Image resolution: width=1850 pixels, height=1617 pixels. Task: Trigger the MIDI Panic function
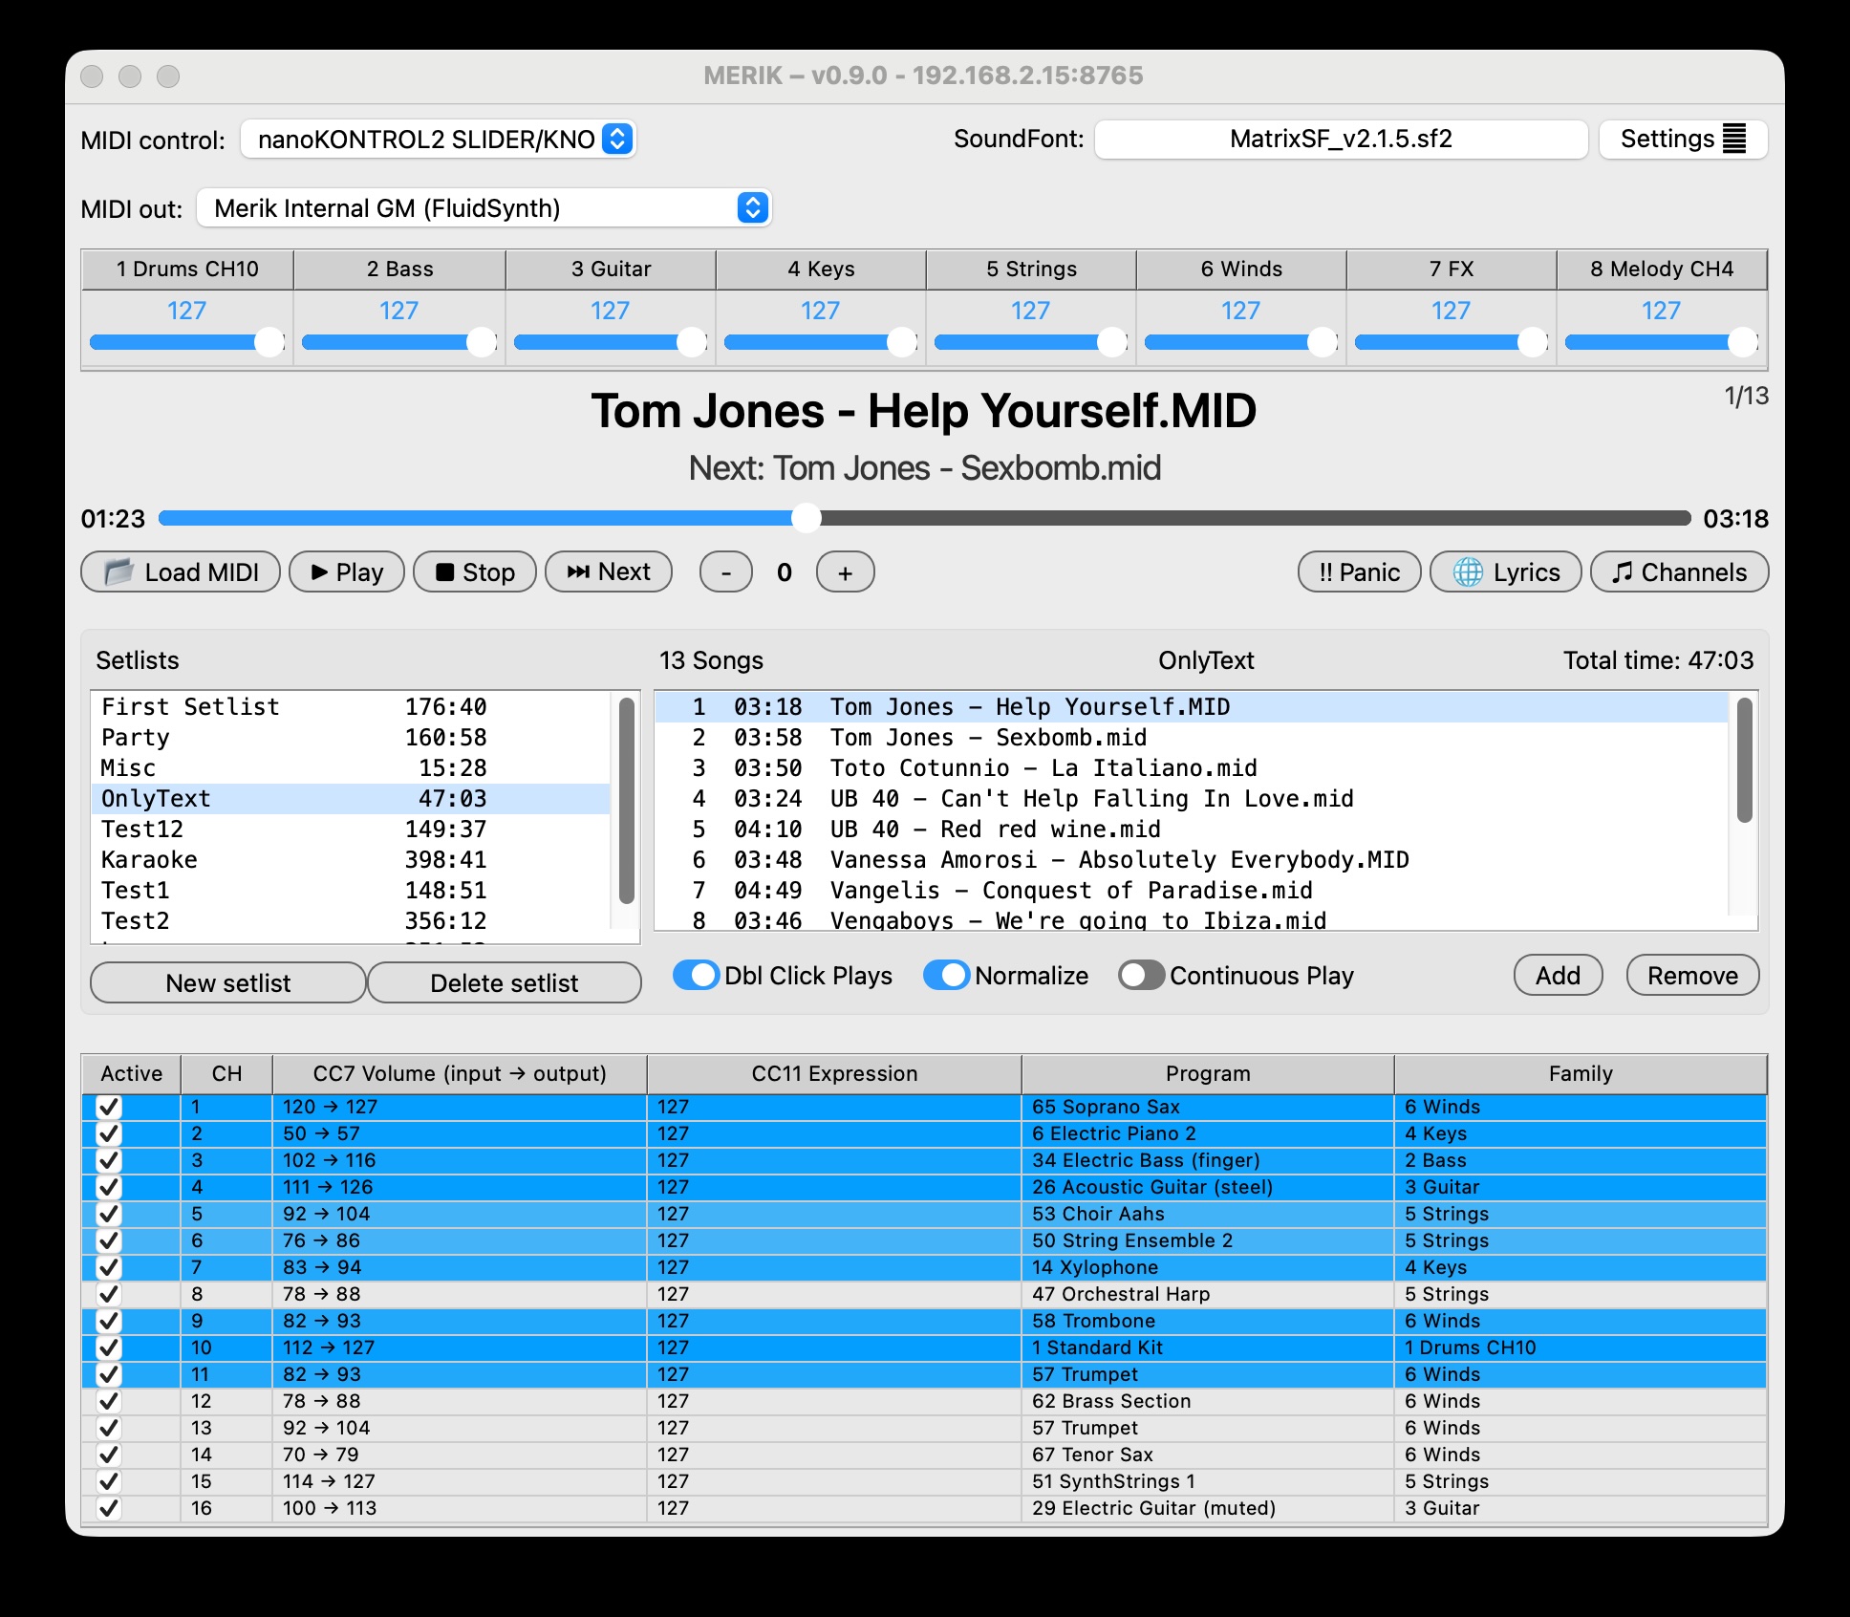tap(1358, 571)
